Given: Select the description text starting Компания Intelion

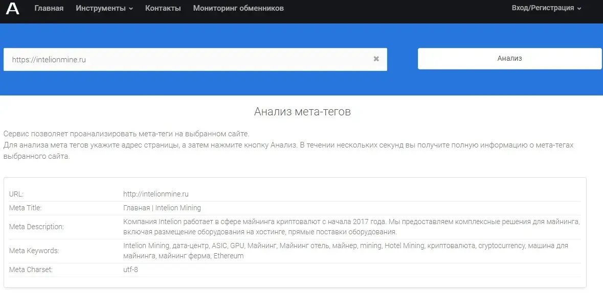Looking at the screenshot, I should pos(351,227).
